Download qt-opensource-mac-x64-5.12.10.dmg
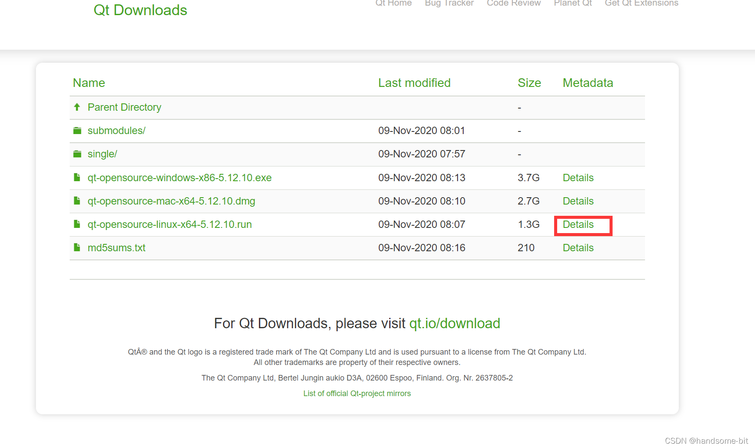The width and height of the screenshot is (755, 448). point(171,201)
